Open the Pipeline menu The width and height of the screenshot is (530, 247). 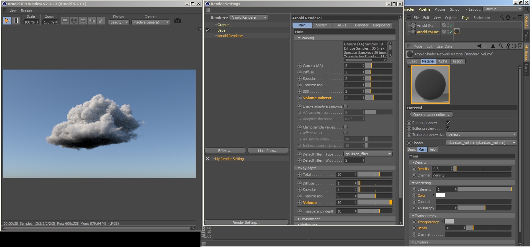(x=424, y=9)
